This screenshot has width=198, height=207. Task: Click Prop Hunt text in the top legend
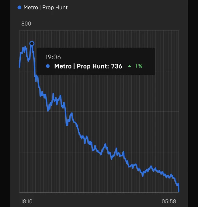point(55,8)
